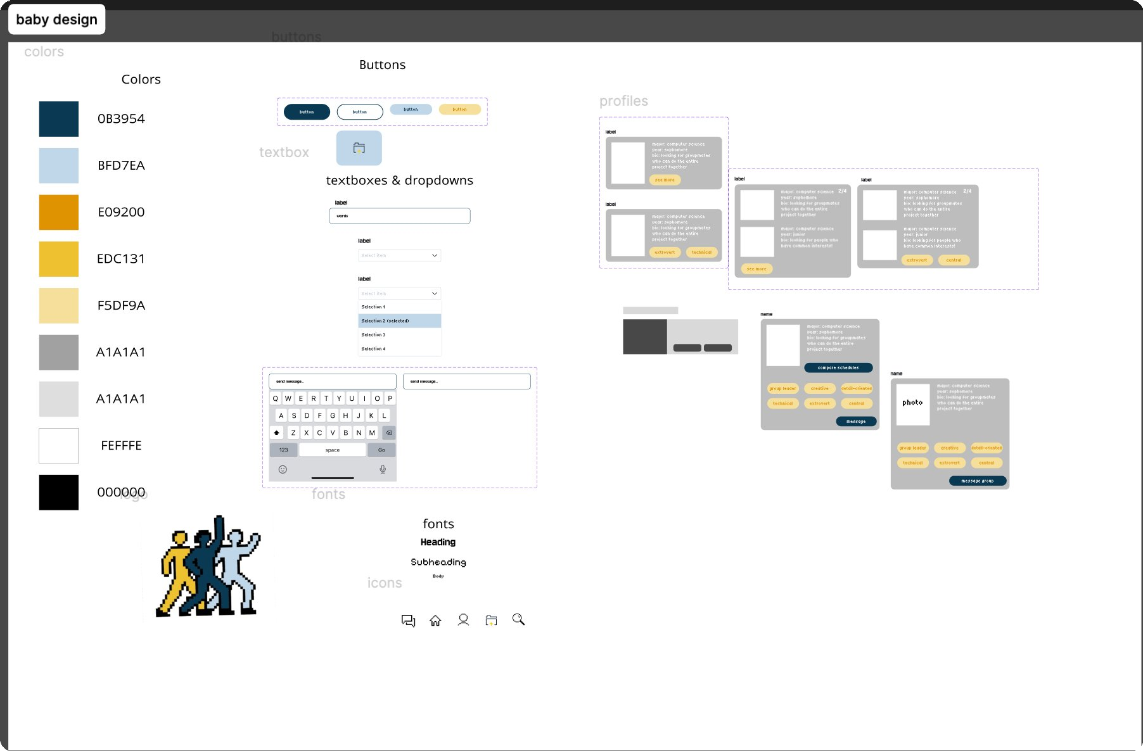Click the 'baby design' page title
This screenshot has width=1143, height=751.
pos(57,19)
